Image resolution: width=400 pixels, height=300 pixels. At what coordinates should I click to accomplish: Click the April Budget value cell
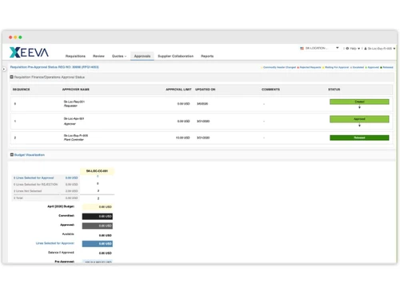click(98, 207)
